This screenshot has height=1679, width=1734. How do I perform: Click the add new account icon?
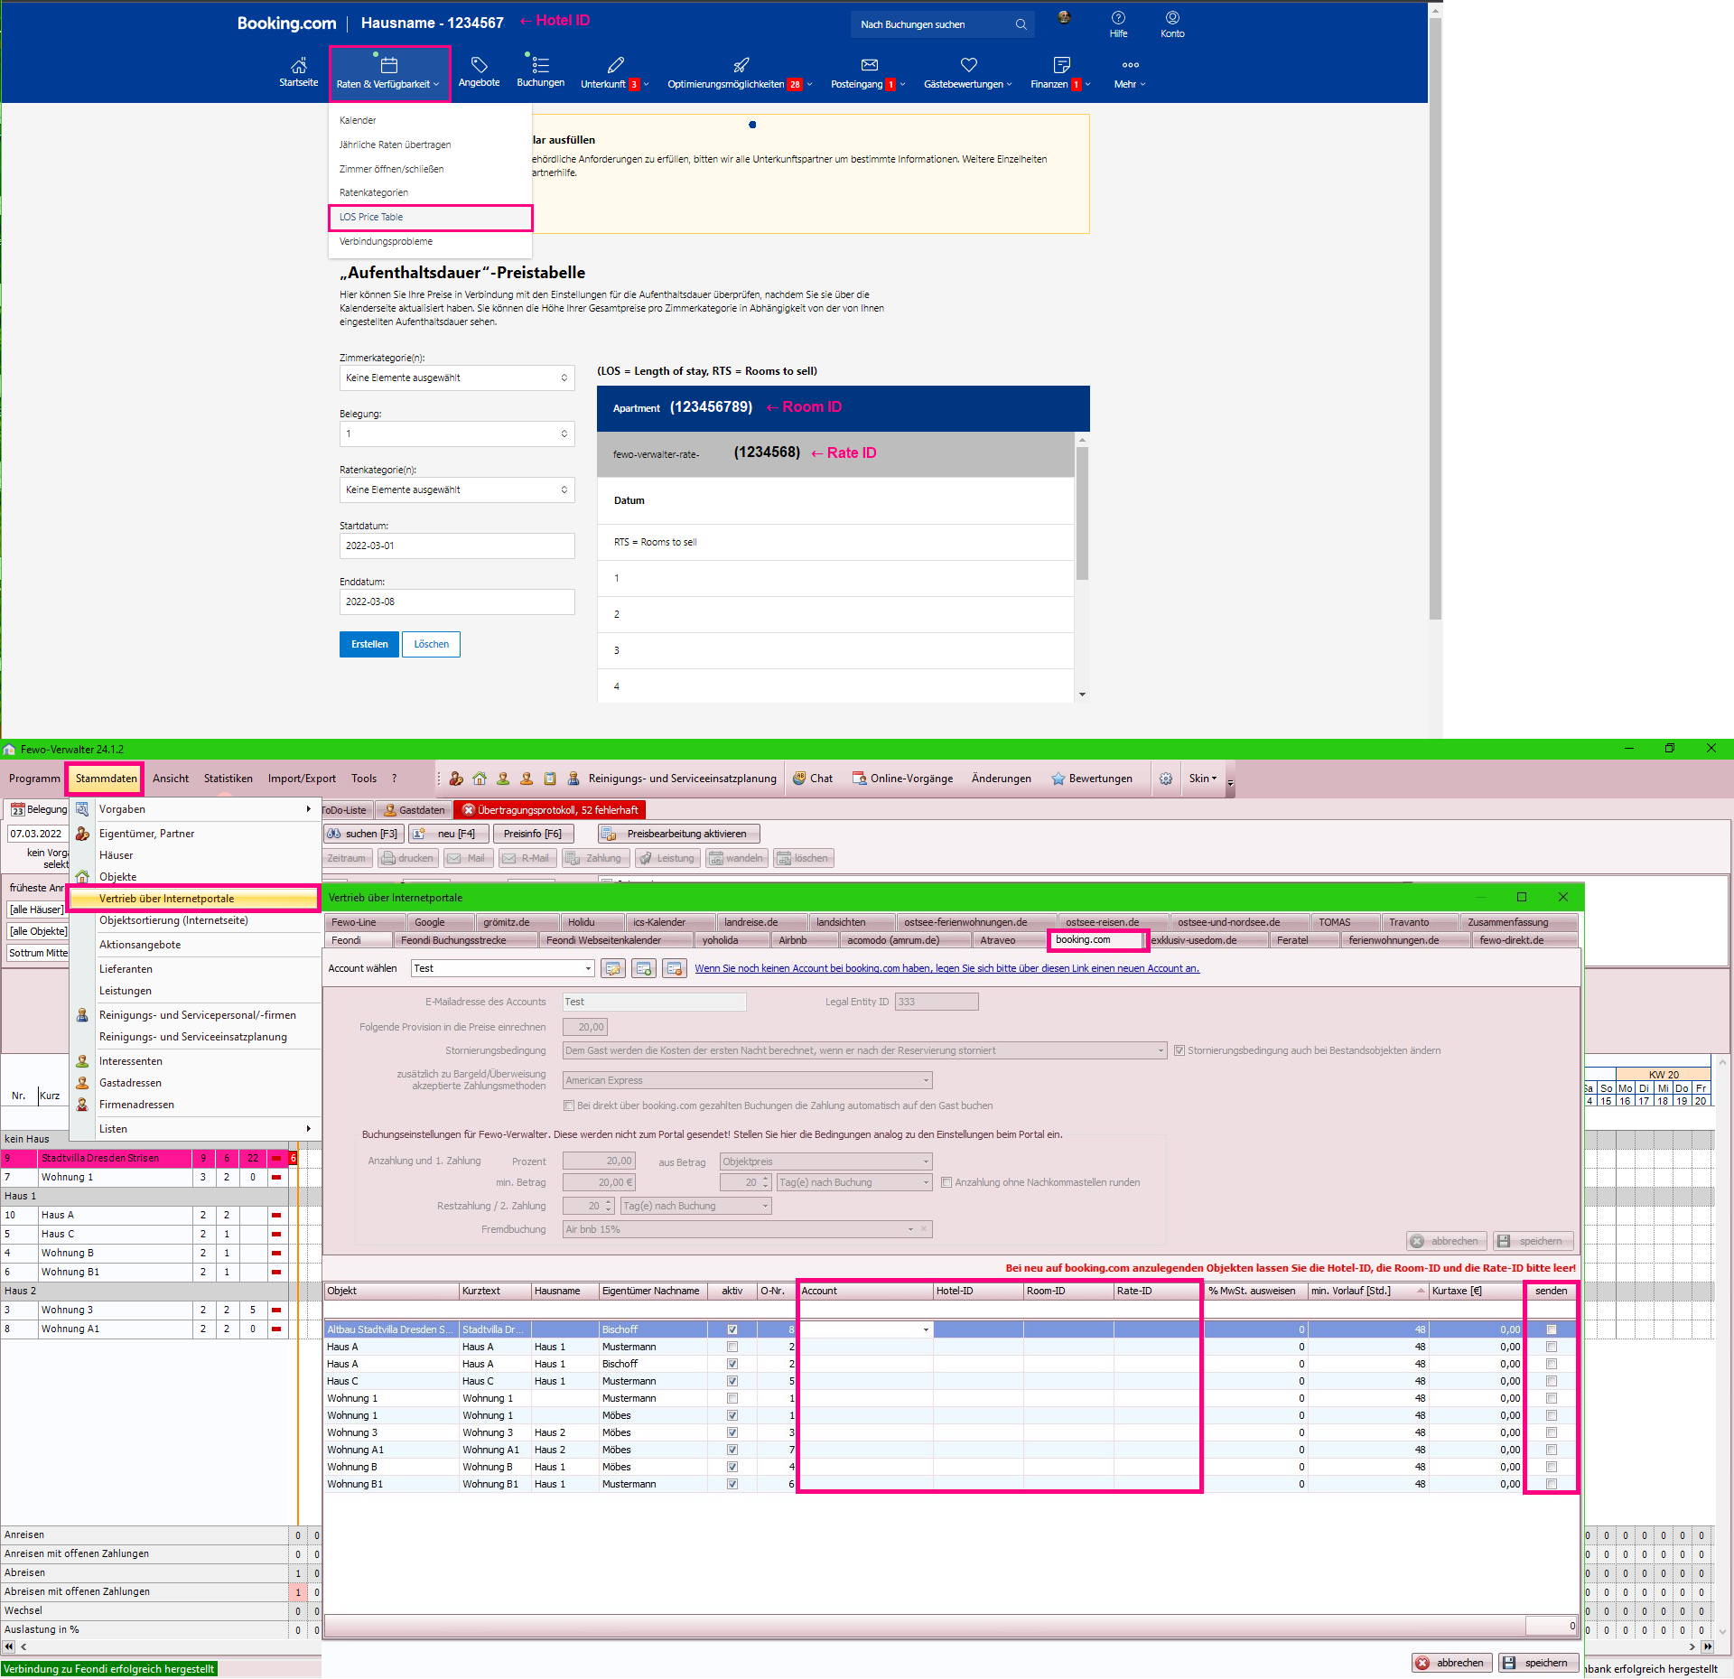[x=644, y=968]
